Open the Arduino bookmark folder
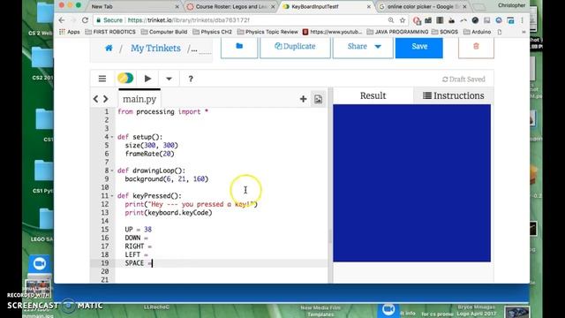Screen dimensions: 565x318 tap(477, 32)
